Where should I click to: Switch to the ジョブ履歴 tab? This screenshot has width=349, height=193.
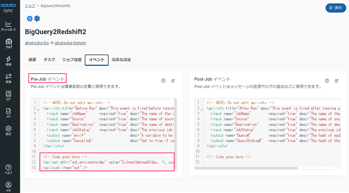pyautogui.click(x=72, y=60)
